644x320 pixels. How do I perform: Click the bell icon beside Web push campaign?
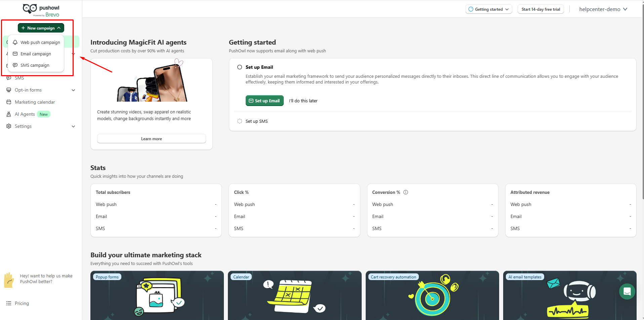coord(15,42)
